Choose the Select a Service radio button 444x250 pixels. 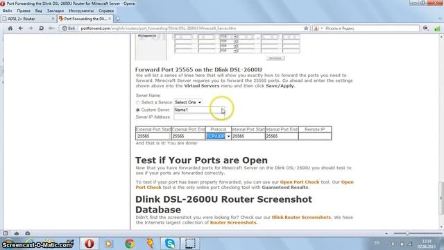137,103
